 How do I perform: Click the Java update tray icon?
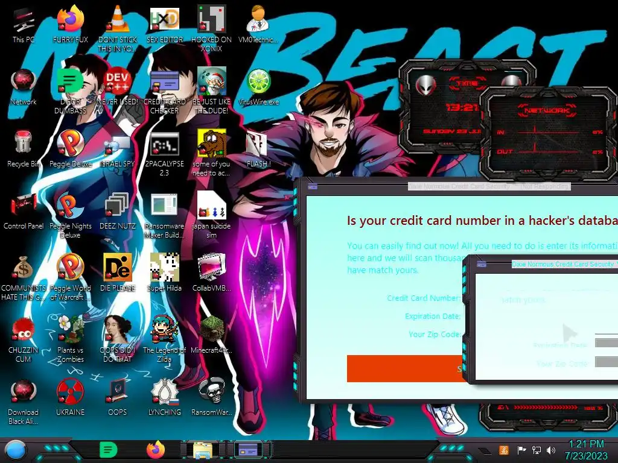coord(503,450)
